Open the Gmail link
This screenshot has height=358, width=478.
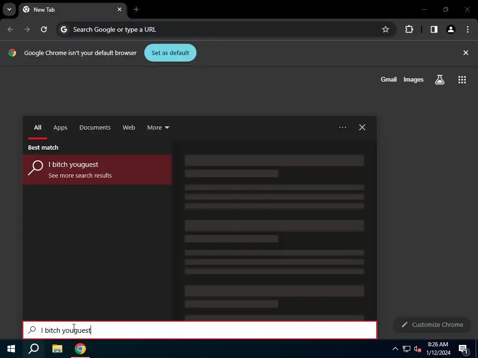tap(389, 79)
